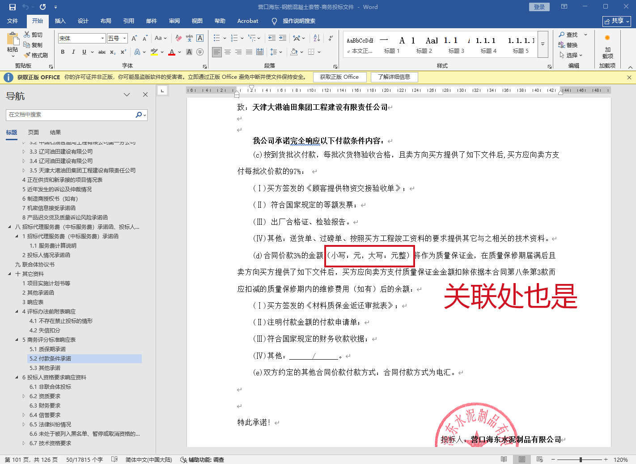Center align the paragraph

(x=228, y=52)
